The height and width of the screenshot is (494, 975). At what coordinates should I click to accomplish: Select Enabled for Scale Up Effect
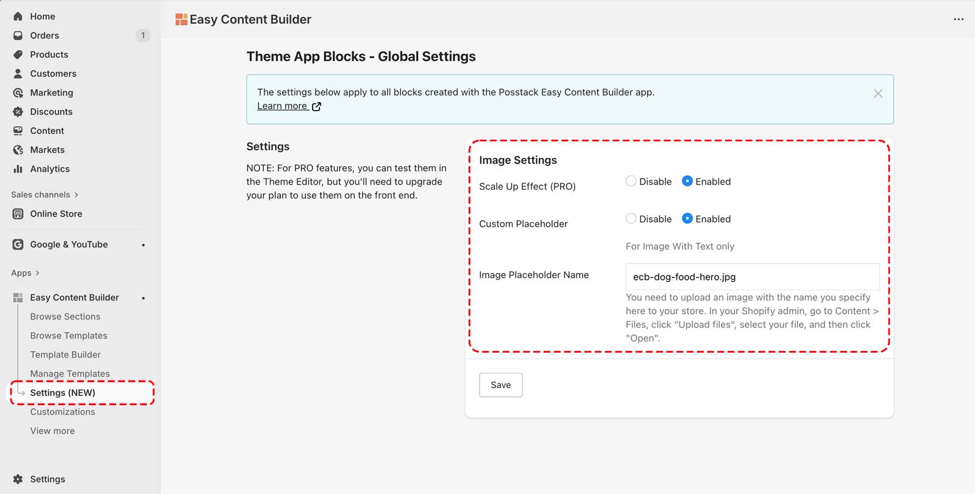[687, 181]
